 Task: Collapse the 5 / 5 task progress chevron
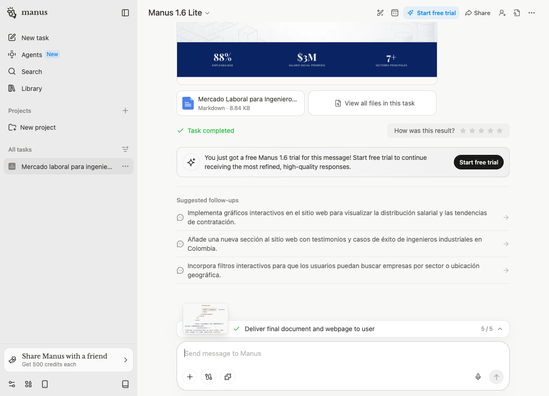point(500,329)
